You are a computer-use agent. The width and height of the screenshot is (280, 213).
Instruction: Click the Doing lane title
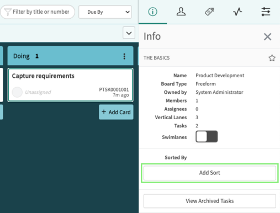point(22,56)
